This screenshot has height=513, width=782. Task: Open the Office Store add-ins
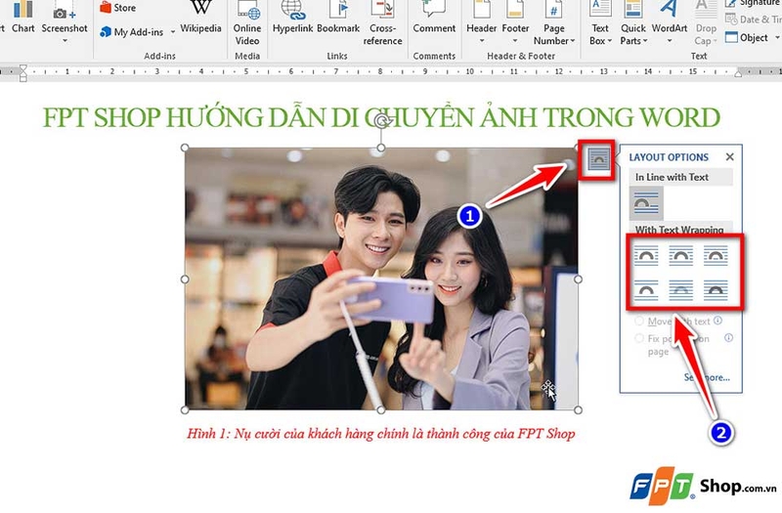click(118, 8)
